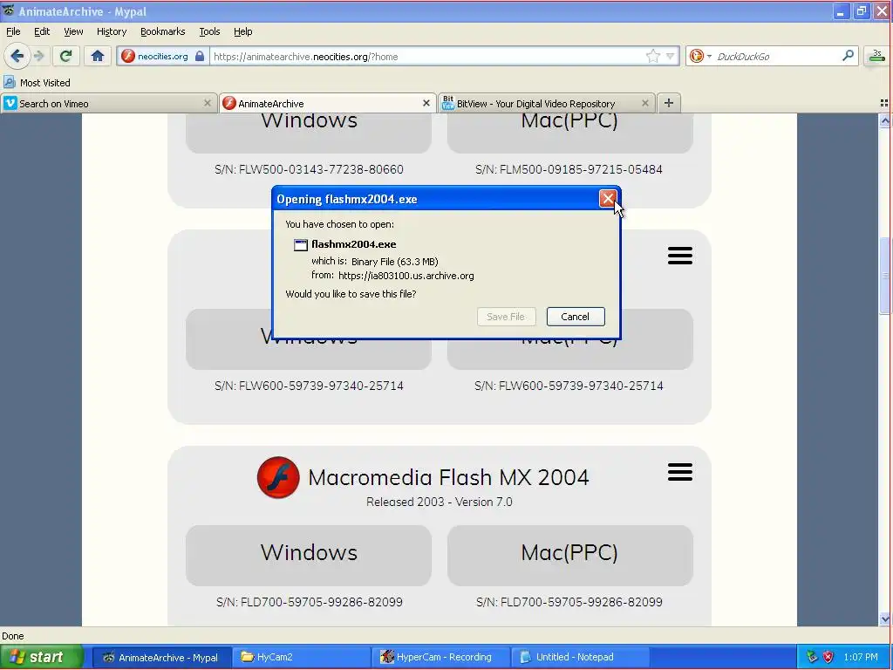This screenshot has width=893, height=670.
Task: Close the Opening flashmx2004.exe dialog
Action: (608, 199)
